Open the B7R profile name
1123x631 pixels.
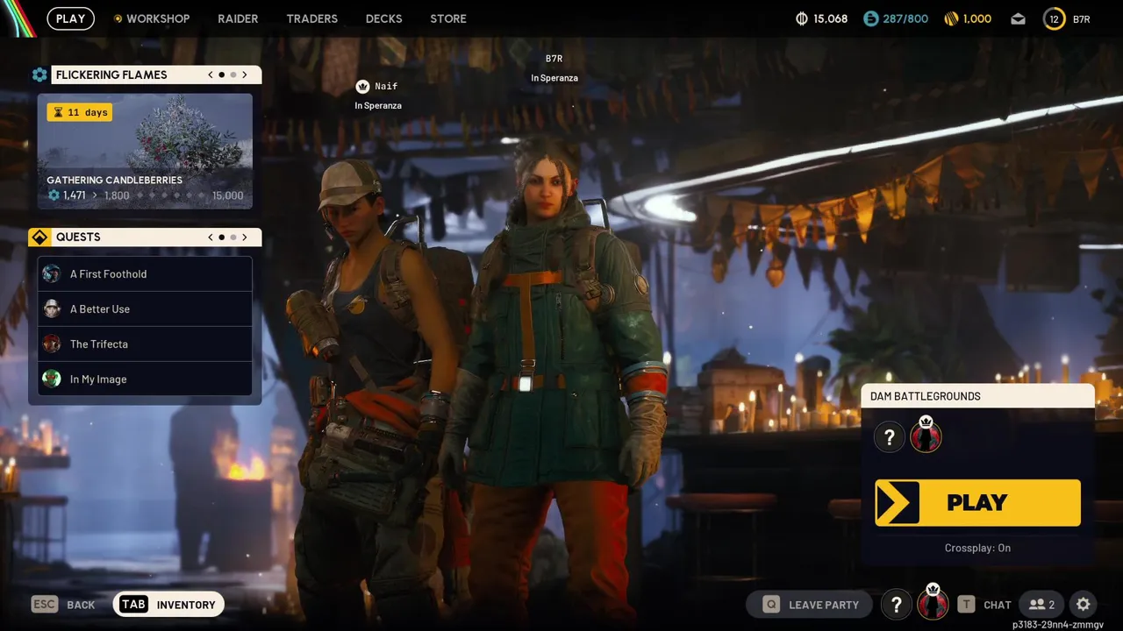(x=1082, y=18)
